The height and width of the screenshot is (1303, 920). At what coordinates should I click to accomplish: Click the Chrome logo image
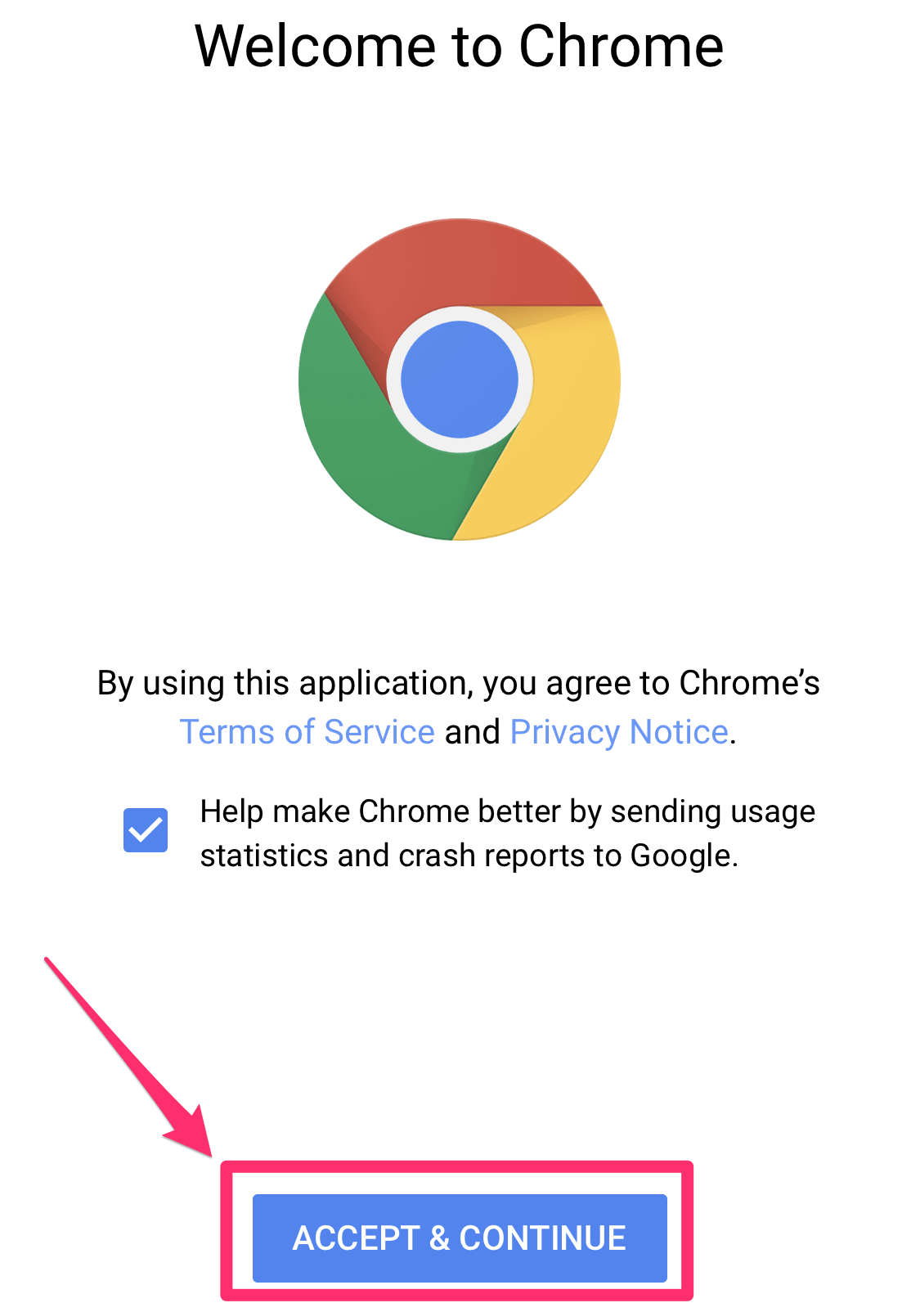[x=460, y=380]
